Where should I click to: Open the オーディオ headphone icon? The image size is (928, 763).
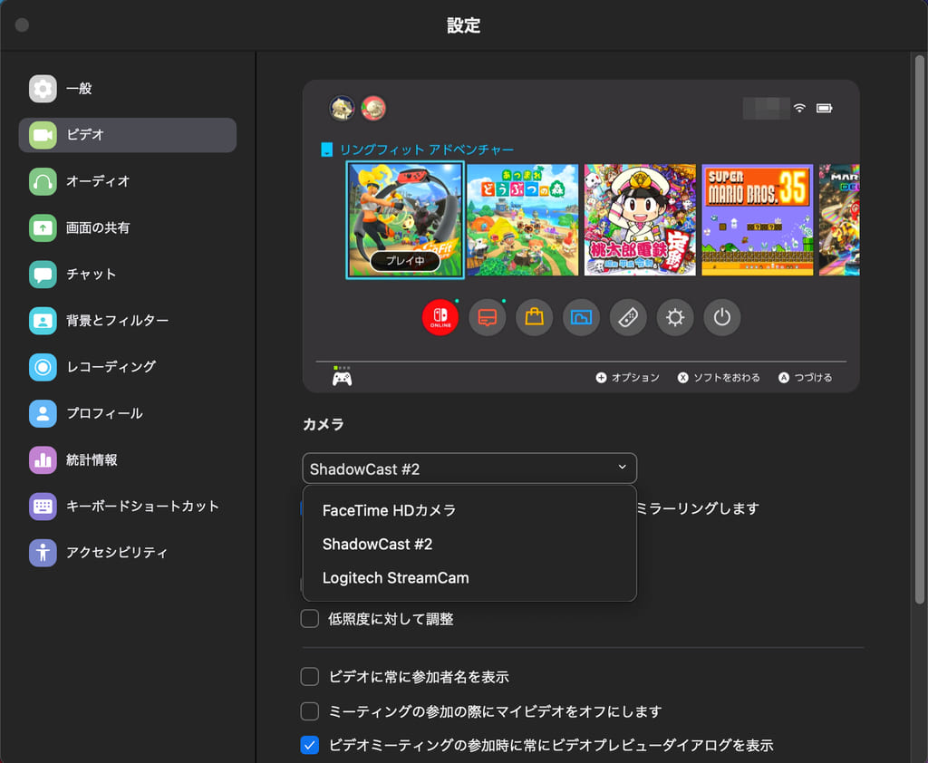[43, 181]
